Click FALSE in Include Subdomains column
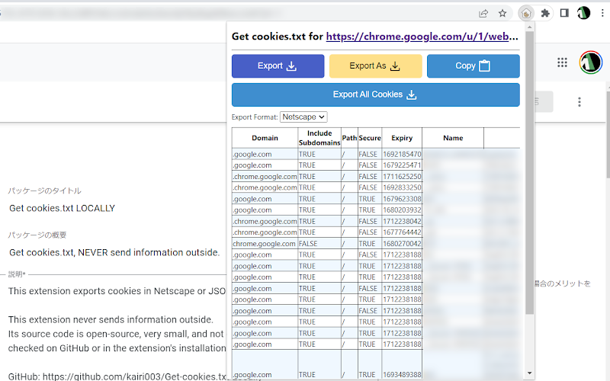Viewport: 610px width, 381px height. pyautogui.click(x=308, y=244)
